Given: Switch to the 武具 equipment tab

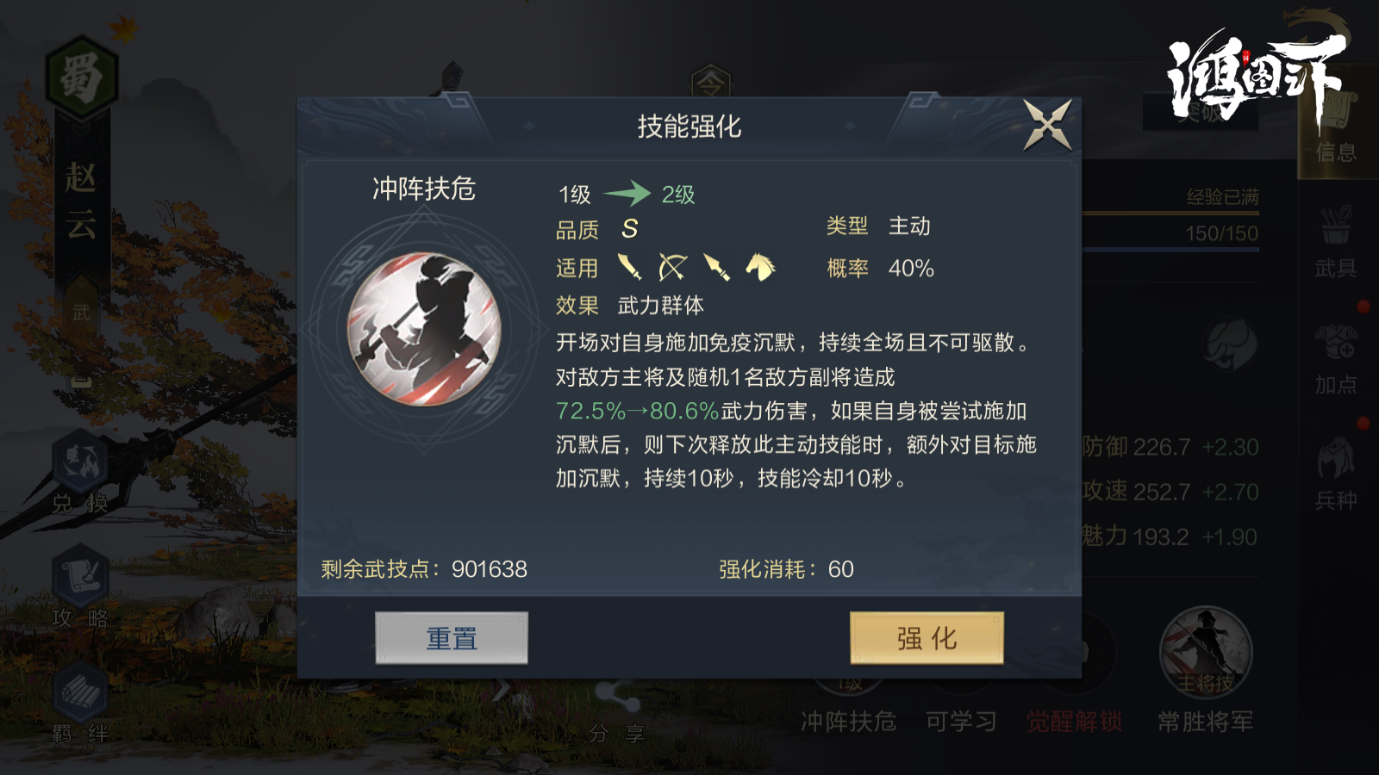Looking at the screenshot, I should point(1336,243).
